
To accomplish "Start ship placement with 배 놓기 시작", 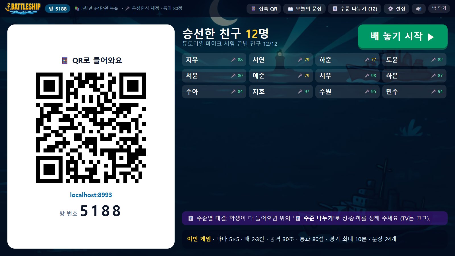I will (403, 36).
